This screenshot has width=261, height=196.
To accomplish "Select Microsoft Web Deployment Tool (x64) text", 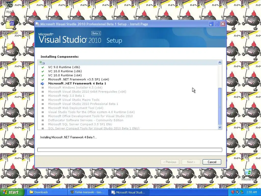I will pyautogui.click(x=75, y=108).
